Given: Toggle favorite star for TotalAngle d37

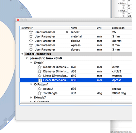Looking at the screenshot, I should click(39, 93).
